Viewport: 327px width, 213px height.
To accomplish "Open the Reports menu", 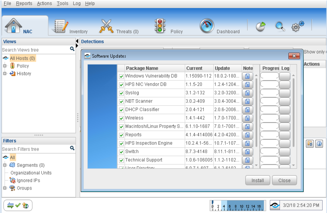I will (24, 4).
